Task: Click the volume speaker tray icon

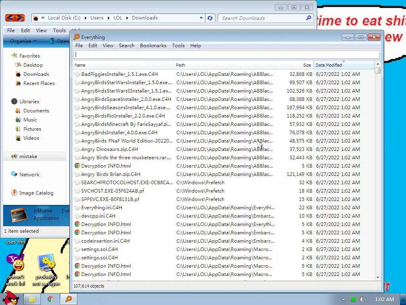Action: click(x=362, y=299)
